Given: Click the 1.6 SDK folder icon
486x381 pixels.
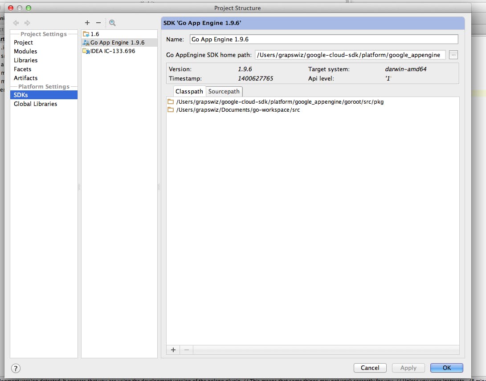Looking at the screenshot, I should pyautogui.click(x=86, y=34).
